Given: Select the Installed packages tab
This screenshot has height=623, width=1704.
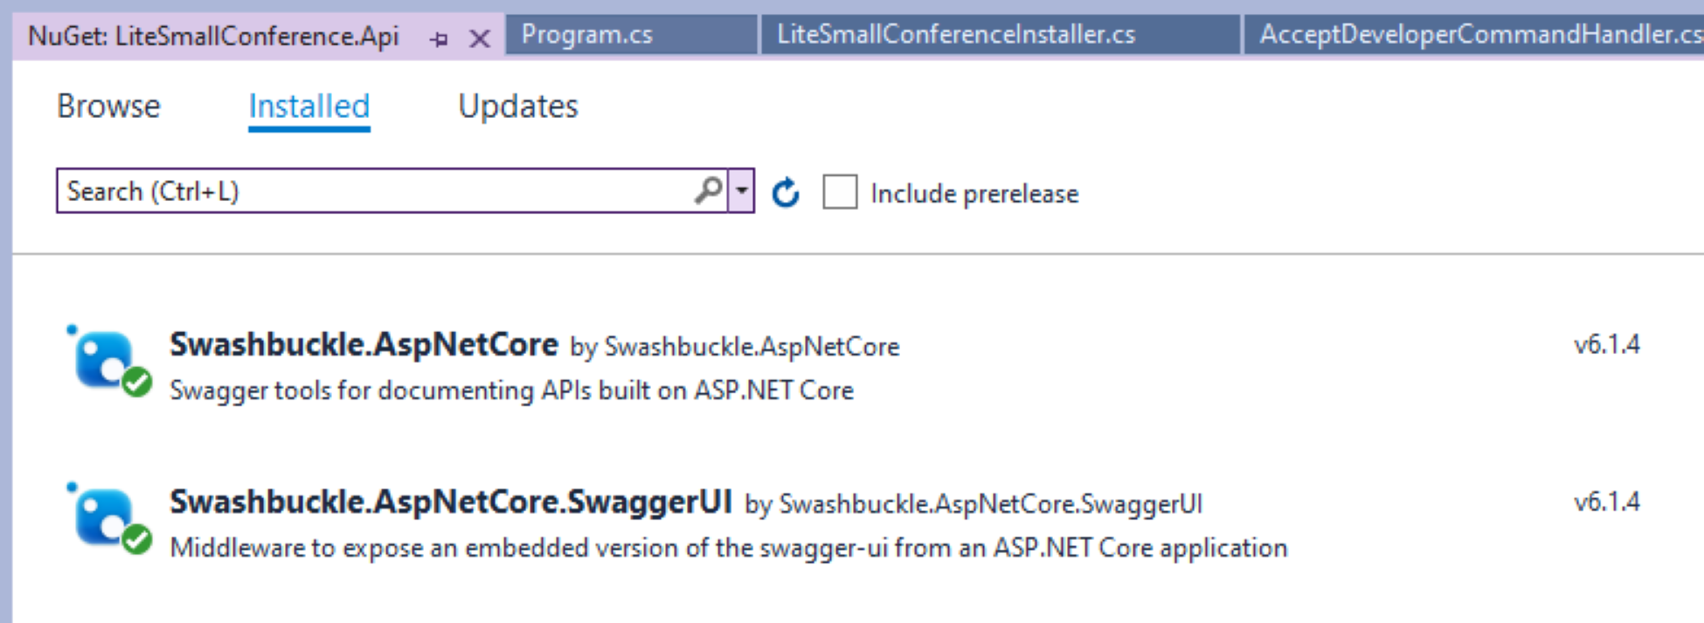Looking at the screenshot, I should [309, 106].
